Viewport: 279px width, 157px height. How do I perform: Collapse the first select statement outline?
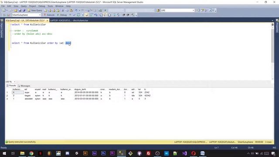click(x=10, y=24)
